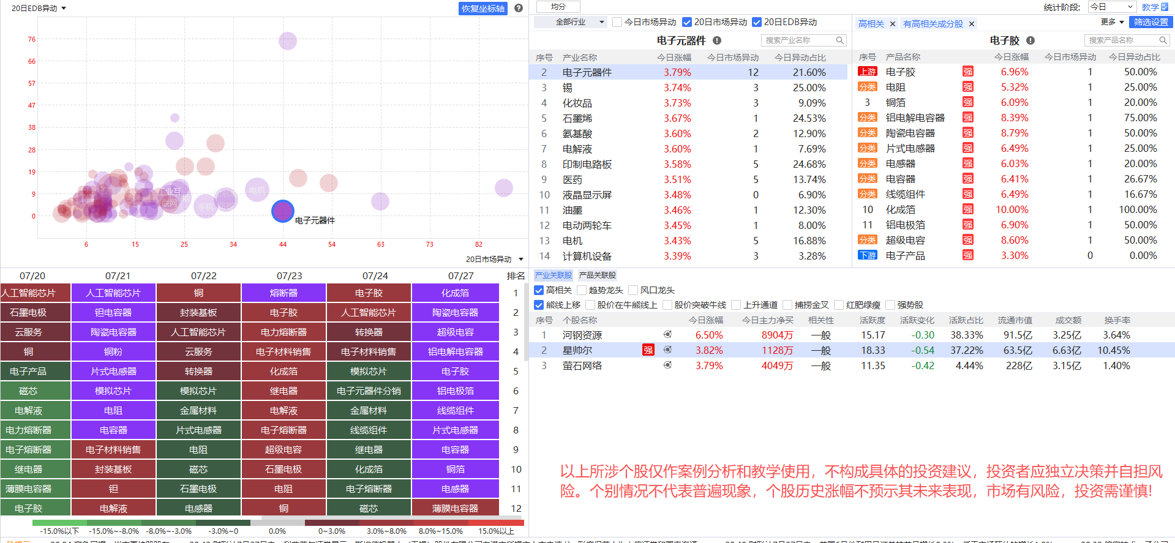Click the search icon in 搜索产品名称 box
The image size is (1175, 543).
coord(1163,40)
